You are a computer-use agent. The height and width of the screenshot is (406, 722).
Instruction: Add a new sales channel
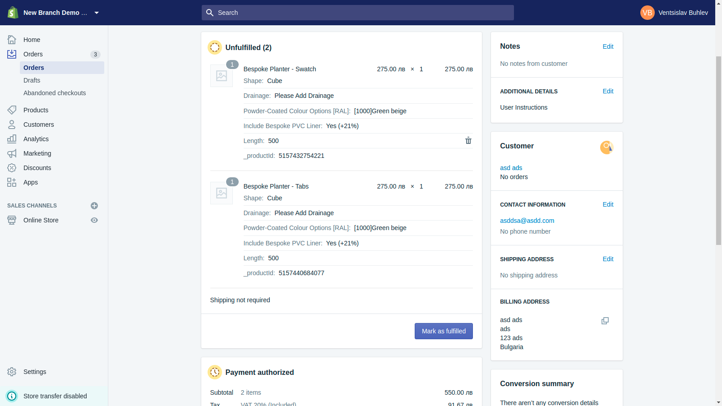[x=94, y=206]
